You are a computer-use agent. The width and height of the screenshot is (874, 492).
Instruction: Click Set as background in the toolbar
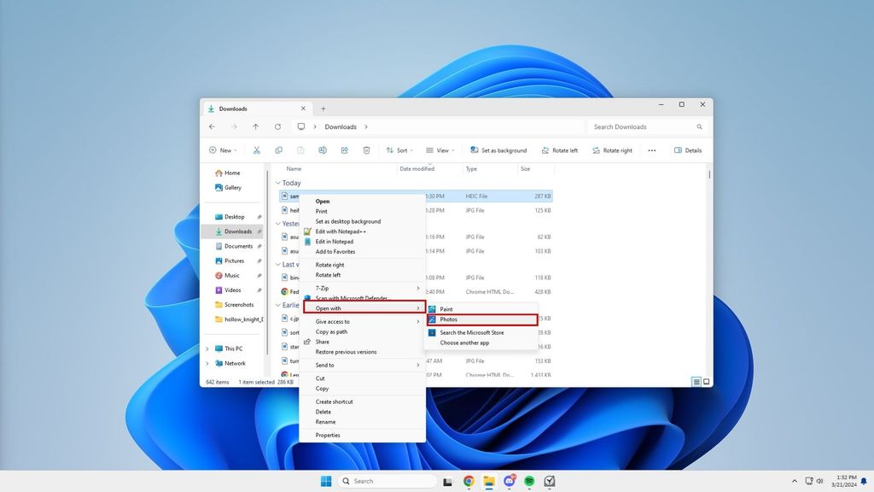click(498, 149)
